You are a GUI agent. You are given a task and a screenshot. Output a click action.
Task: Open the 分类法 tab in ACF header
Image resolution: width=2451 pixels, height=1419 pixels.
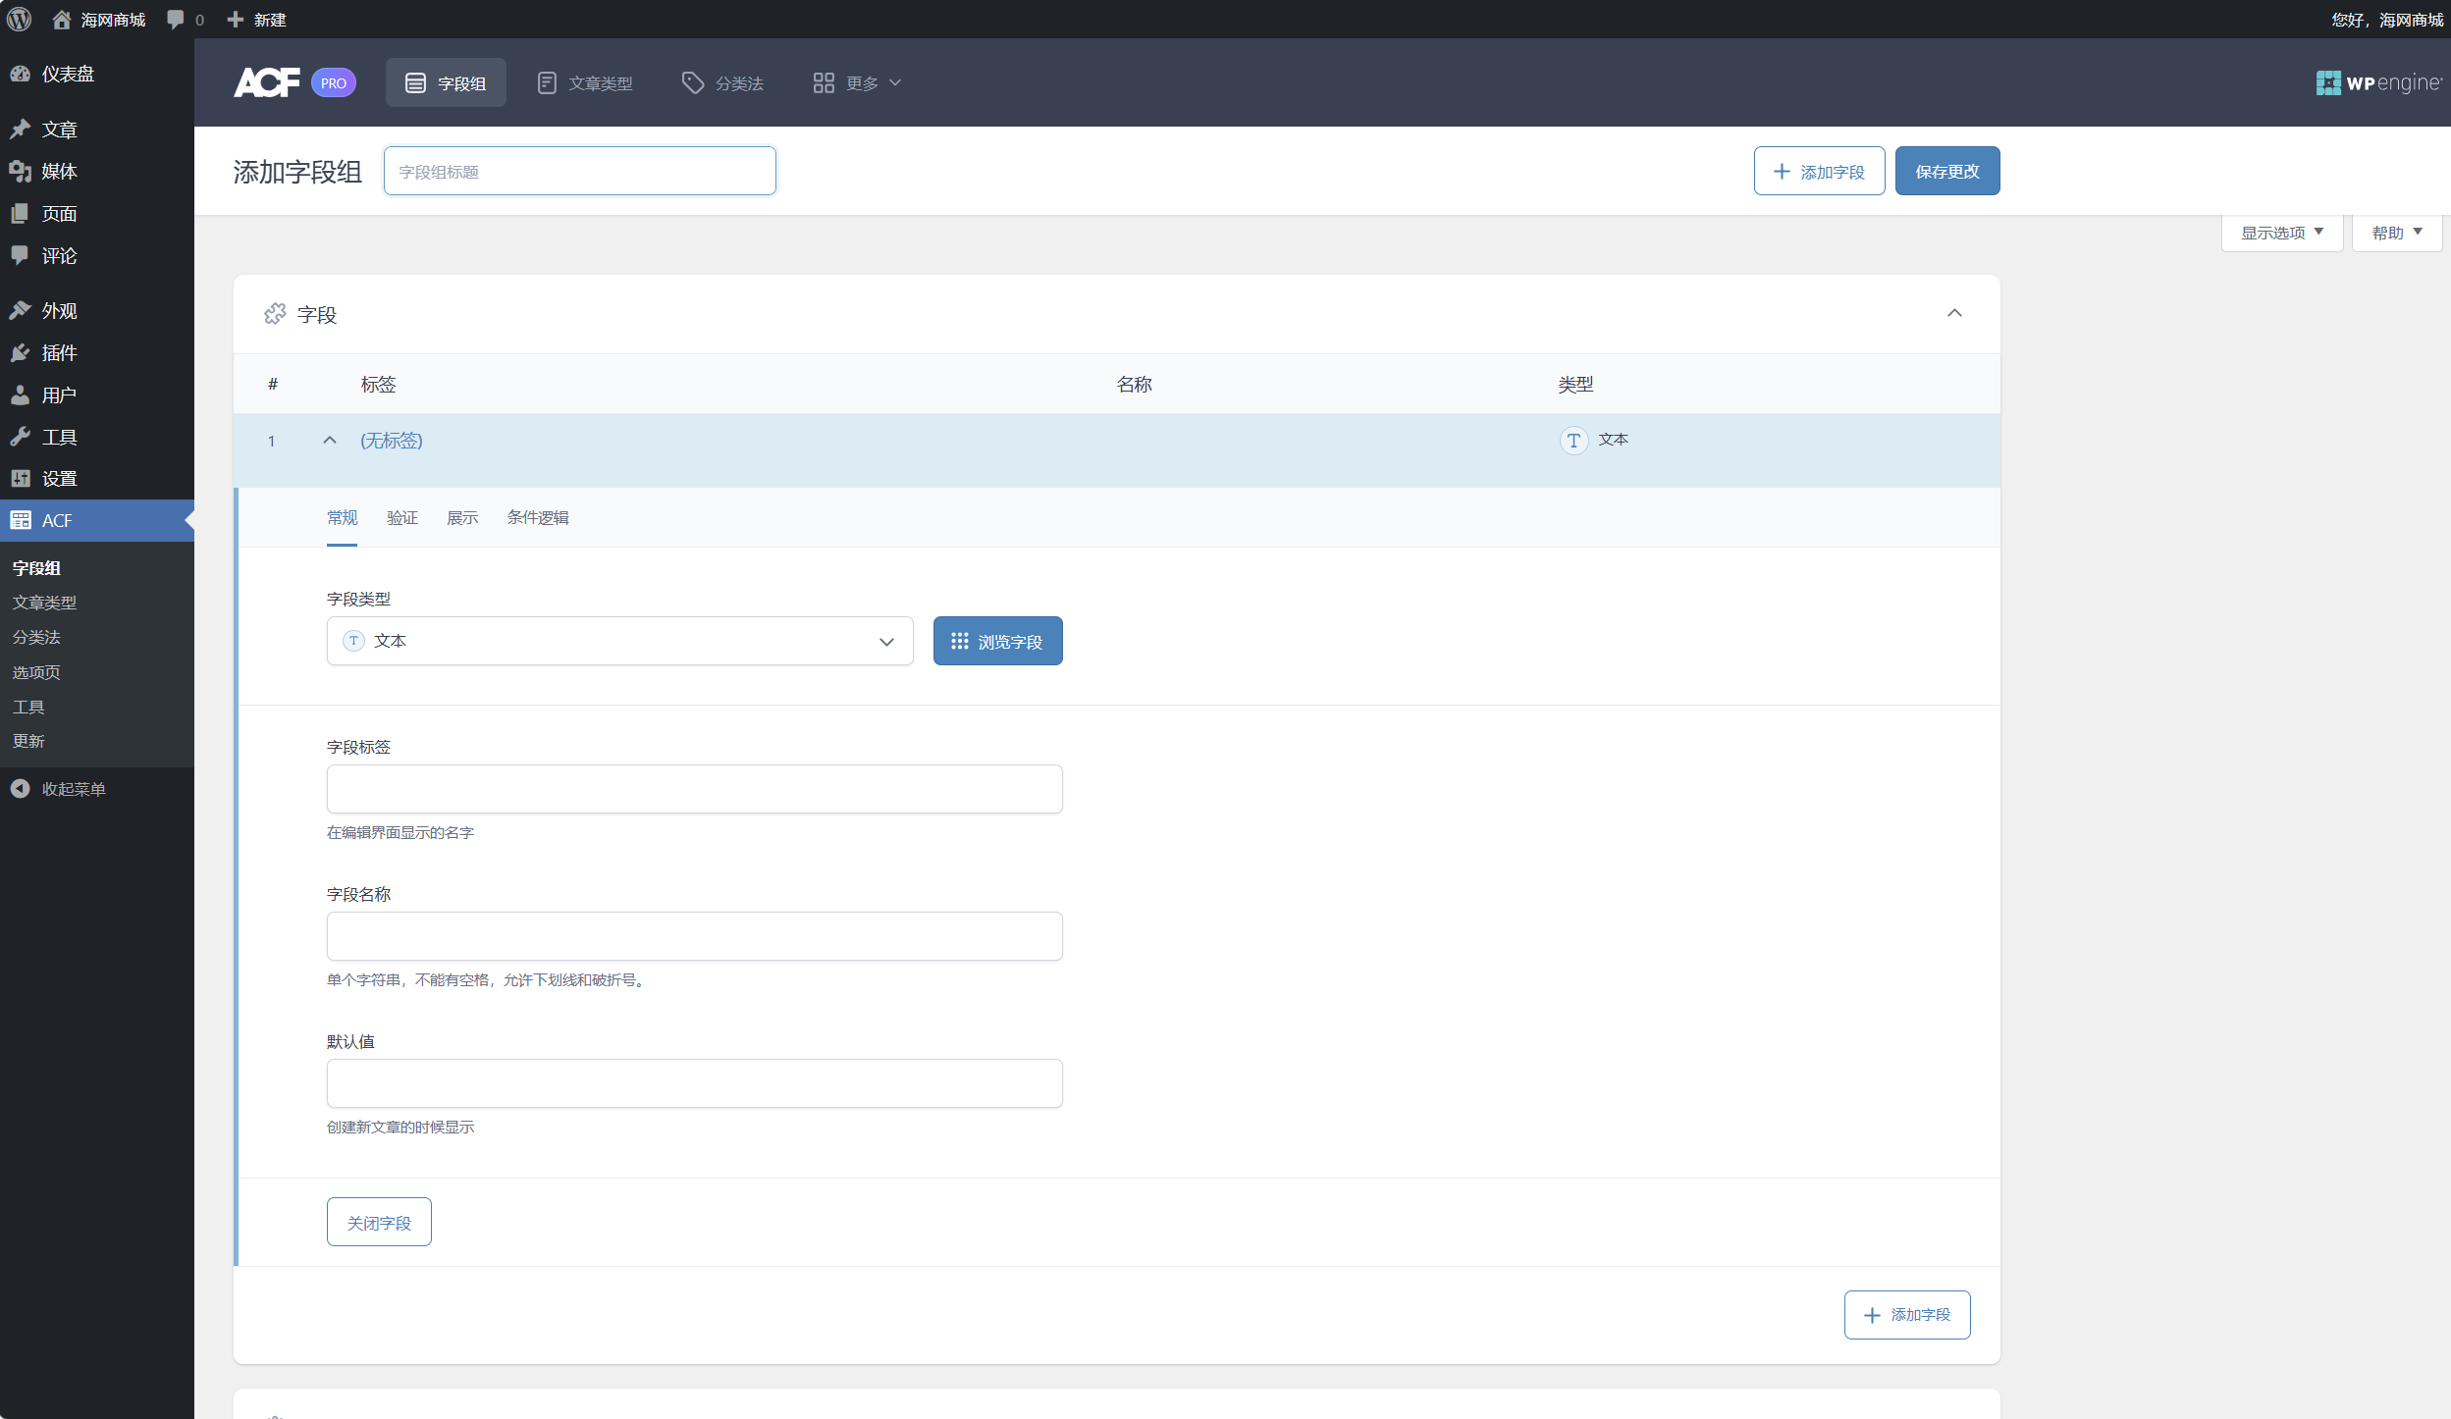[x=723, y=82]
